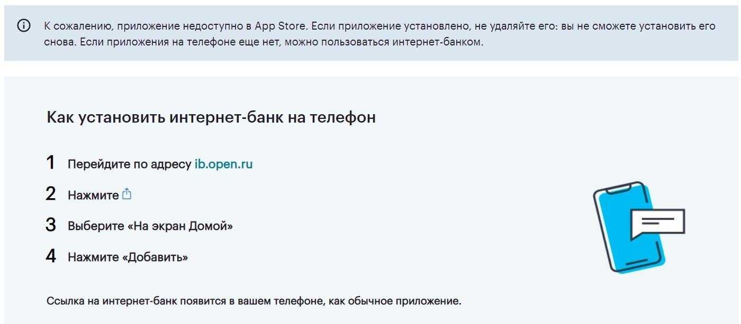The height and width of the screenshot is (324, 741).
Task: Click the heading «Как установить интернет-банк на телефон»
Action: pyautogui.click(x=211, y=117)
